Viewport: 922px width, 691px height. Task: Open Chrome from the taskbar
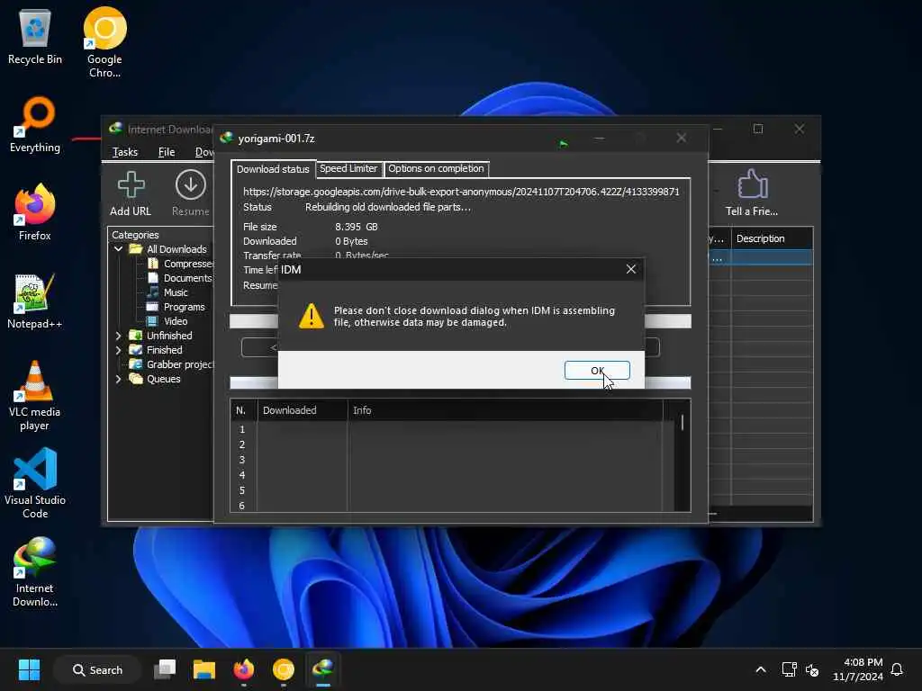[x=284, y=669]
